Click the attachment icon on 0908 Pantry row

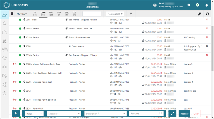pyautogui.click(x=66, y=28)
